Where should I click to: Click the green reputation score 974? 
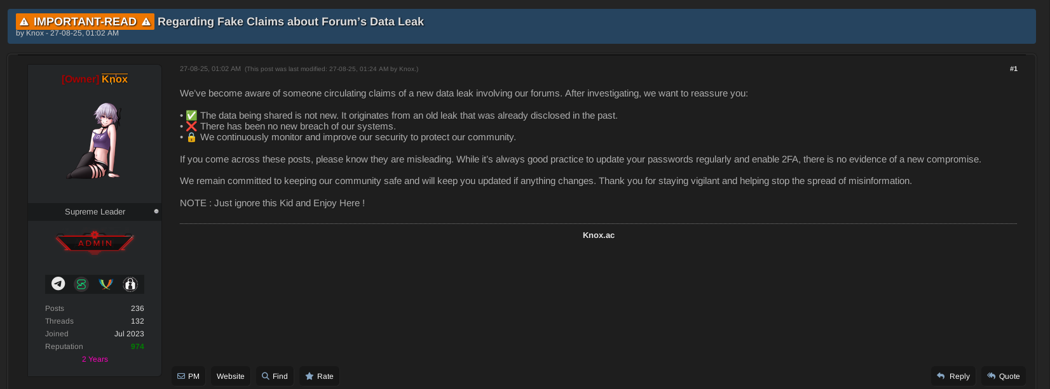(x=137, y=346)
